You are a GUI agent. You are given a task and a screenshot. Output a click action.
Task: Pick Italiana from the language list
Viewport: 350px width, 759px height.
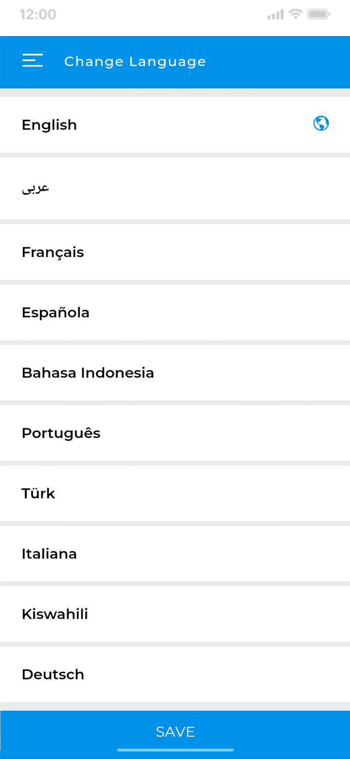pyautogui.click(x=49, y=554)
